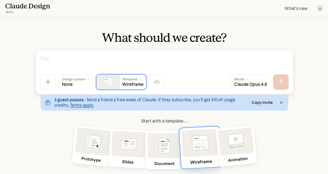The image size is (328, 174).
Task: Pick the Animation template card
Action: (x=237, y=146)
